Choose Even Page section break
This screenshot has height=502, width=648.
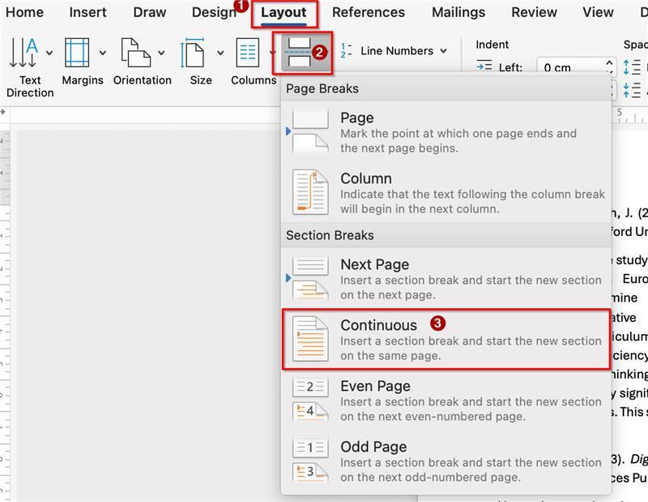click(446, 400)
